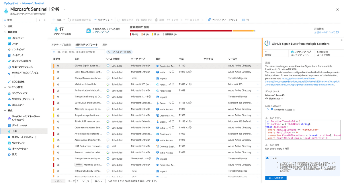Open インシデント in the sidebar
This screenshot has height=184, width=344.
point(18,38)
